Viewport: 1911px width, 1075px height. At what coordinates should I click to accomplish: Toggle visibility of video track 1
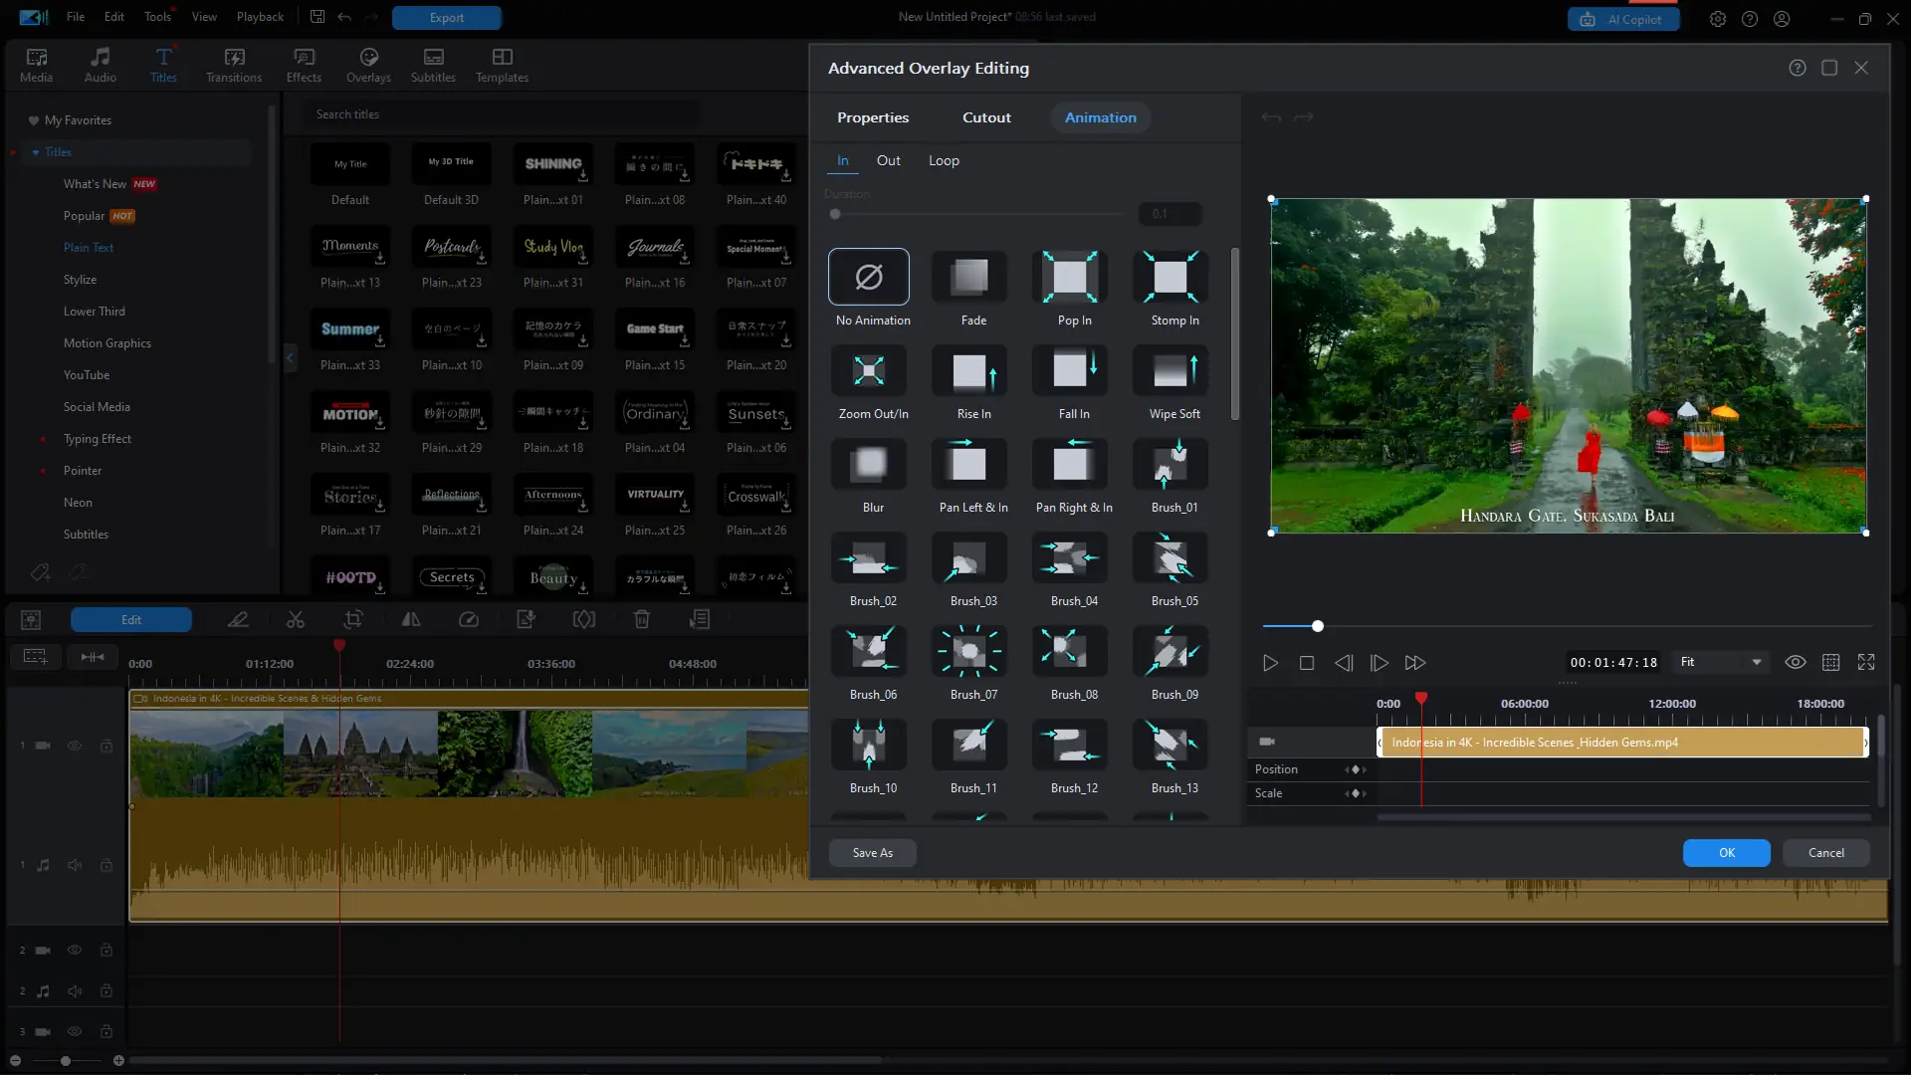point(75,746)
